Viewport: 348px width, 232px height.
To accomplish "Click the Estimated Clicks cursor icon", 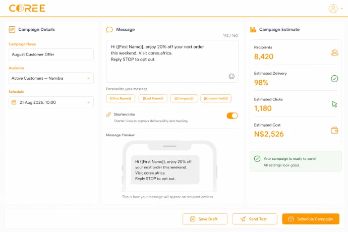I will click(x=334, y=104).
